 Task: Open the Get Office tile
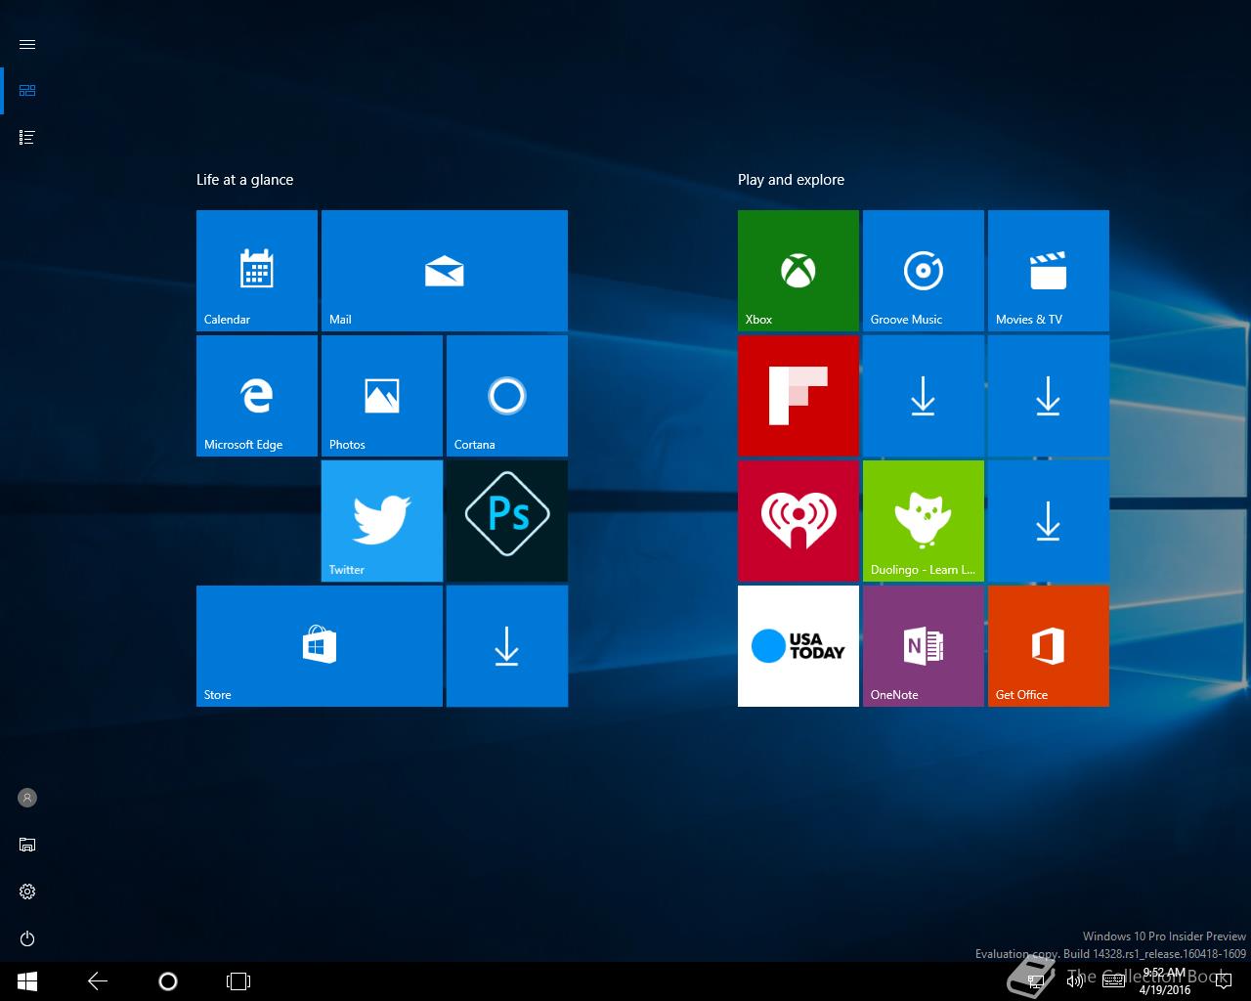1049,646
